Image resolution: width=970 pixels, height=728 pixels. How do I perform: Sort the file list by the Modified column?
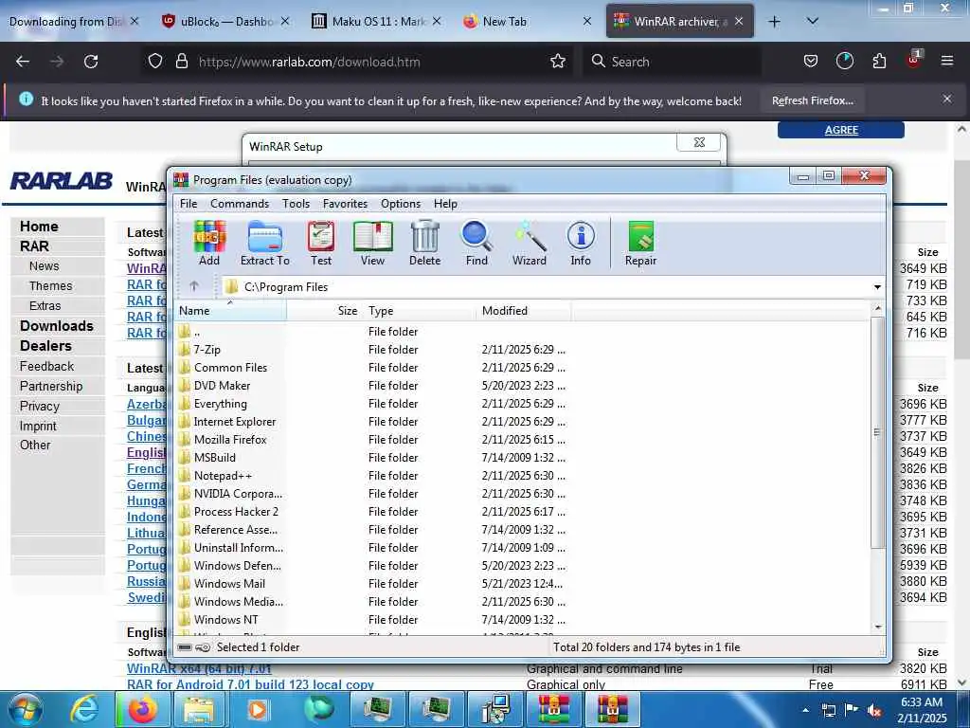[523, 311]
